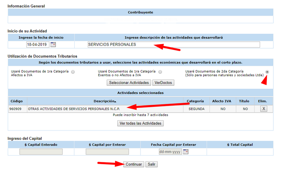
Task: Open calendar icon for Fecha Capital por Enterar
Action: [186, 152]
